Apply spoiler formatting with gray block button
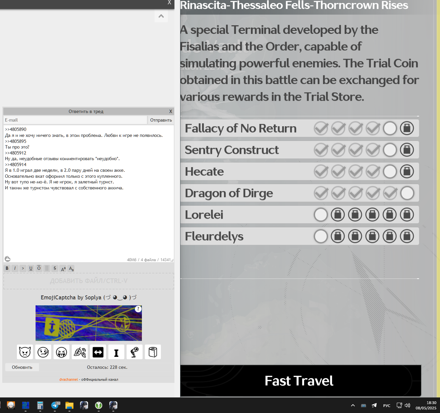 (47, 268)
